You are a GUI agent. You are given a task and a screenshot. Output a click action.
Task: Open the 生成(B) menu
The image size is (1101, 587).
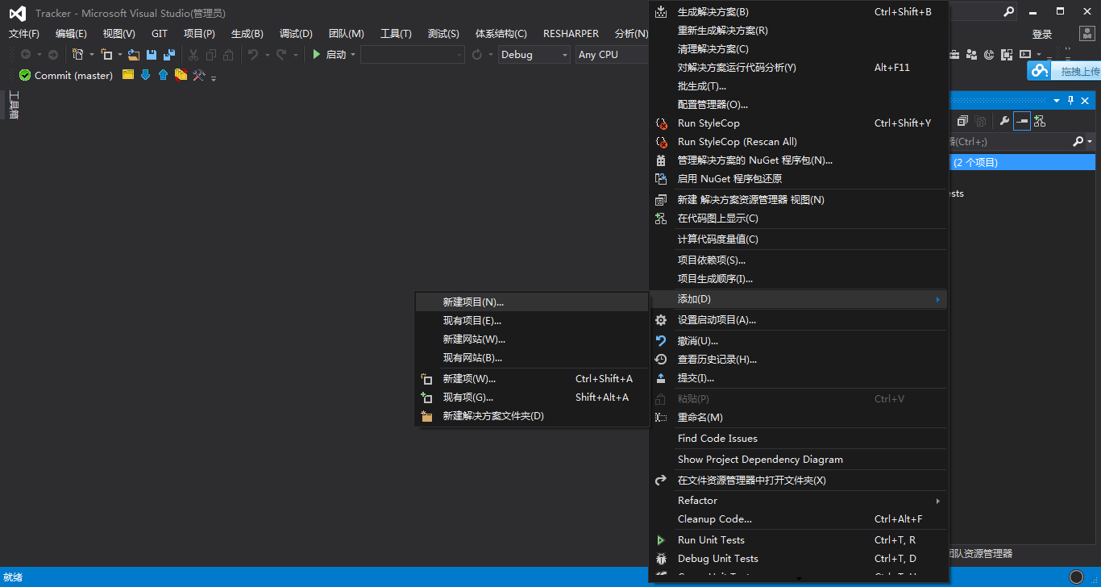click(247, 33)
